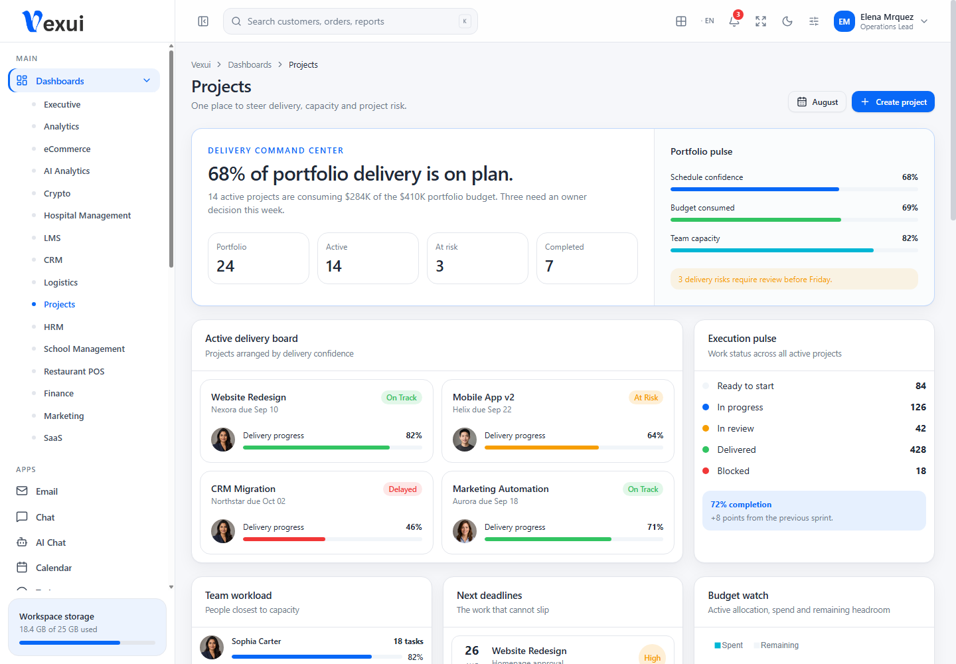Open the August month picker

click(x=817, y=102)
